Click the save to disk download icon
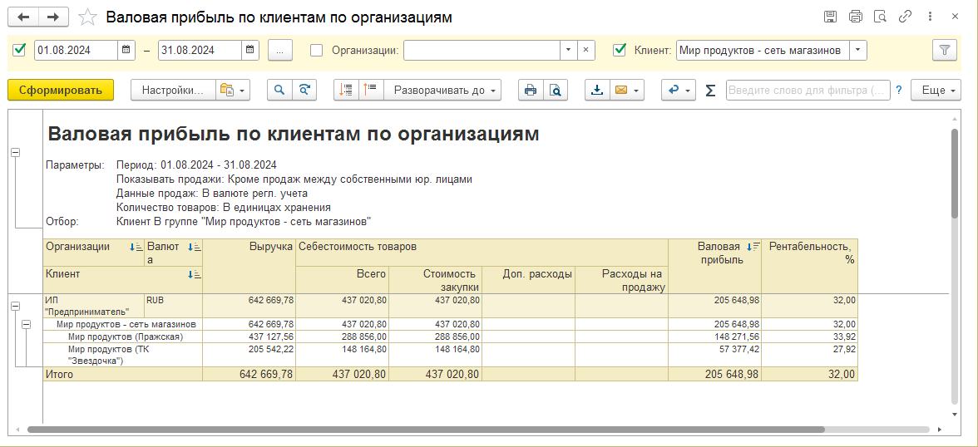The height and width of the screenshot is (447, 978). point(596,91)
